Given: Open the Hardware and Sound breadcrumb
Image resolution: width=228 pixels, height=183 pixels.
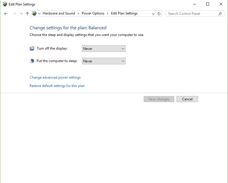Looking at the screenshot, I should 59,13.
